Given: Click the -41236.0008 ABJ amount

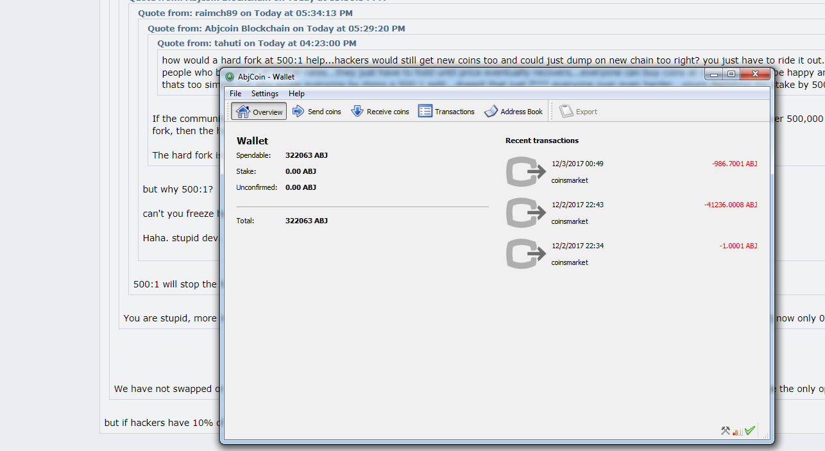Looking at the screenshot, I should point(731,205).
